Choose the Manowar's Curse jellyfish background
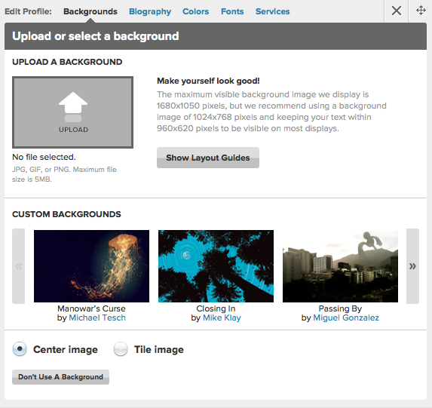The width and height of the screenshot is (432, 408). click(91, 266)
